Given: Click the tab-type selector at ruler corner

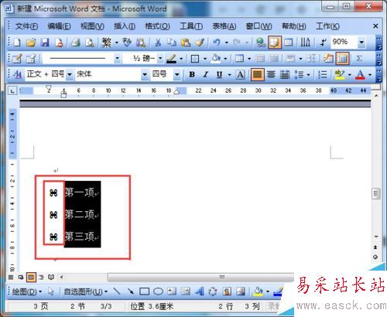Looking at the screenshot, I should 12,90.
